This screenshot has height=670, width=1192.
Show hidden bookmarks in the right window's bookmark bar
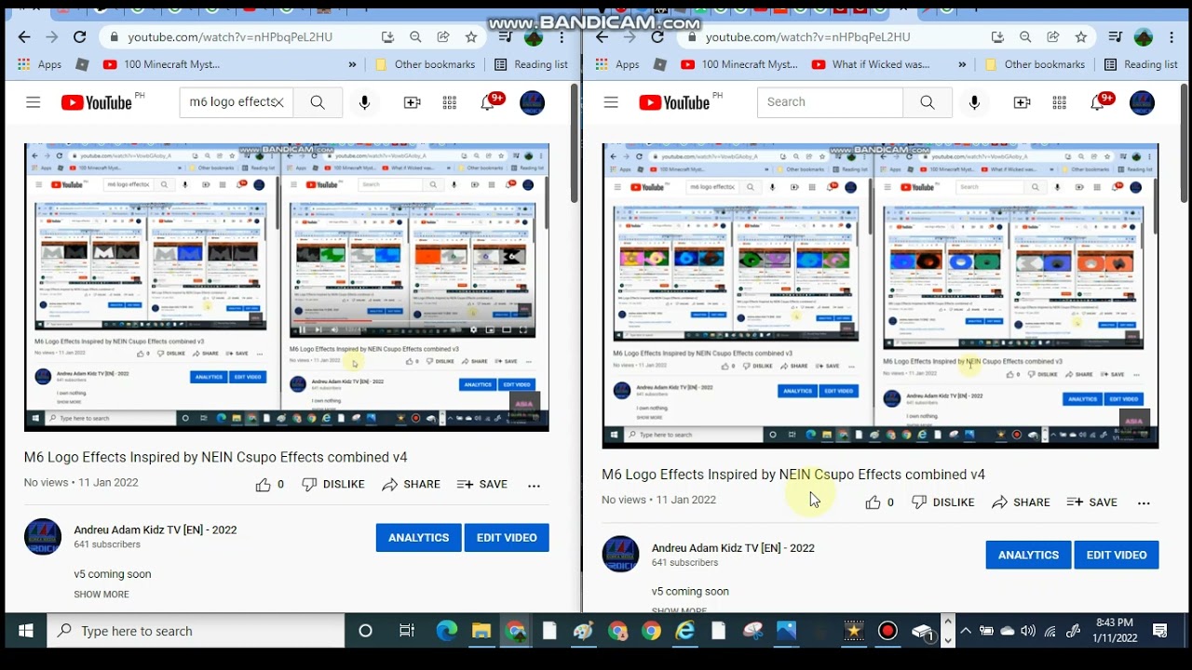[962, 65]
